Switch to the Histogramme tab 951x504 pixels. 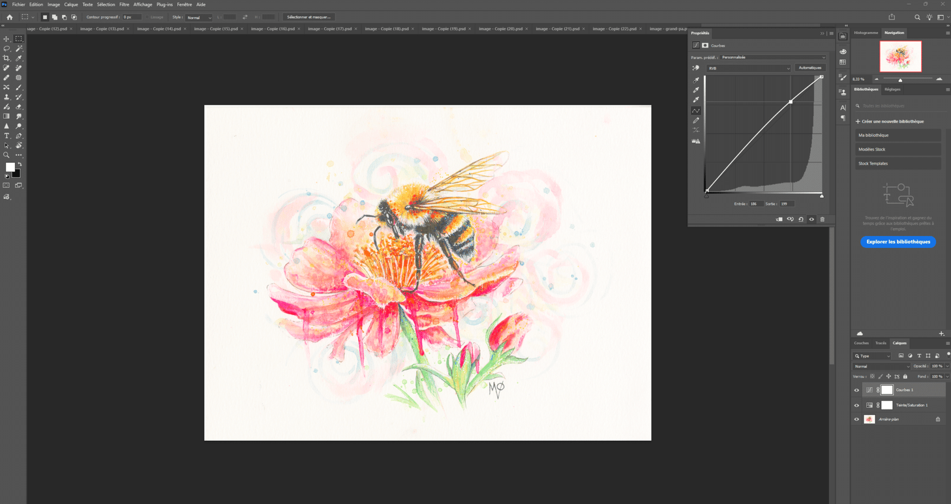[865, 33]
